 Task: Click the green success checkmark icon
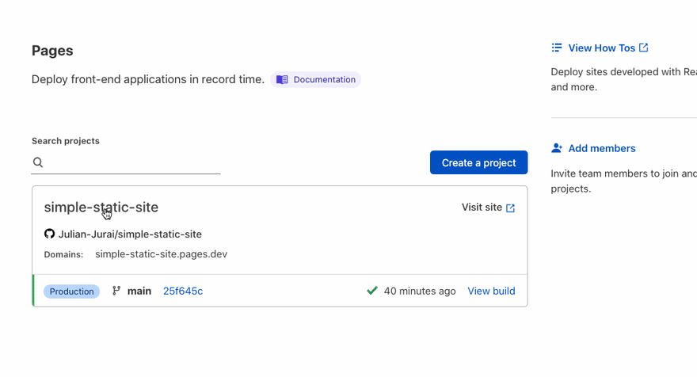click(x=372, y=291)
